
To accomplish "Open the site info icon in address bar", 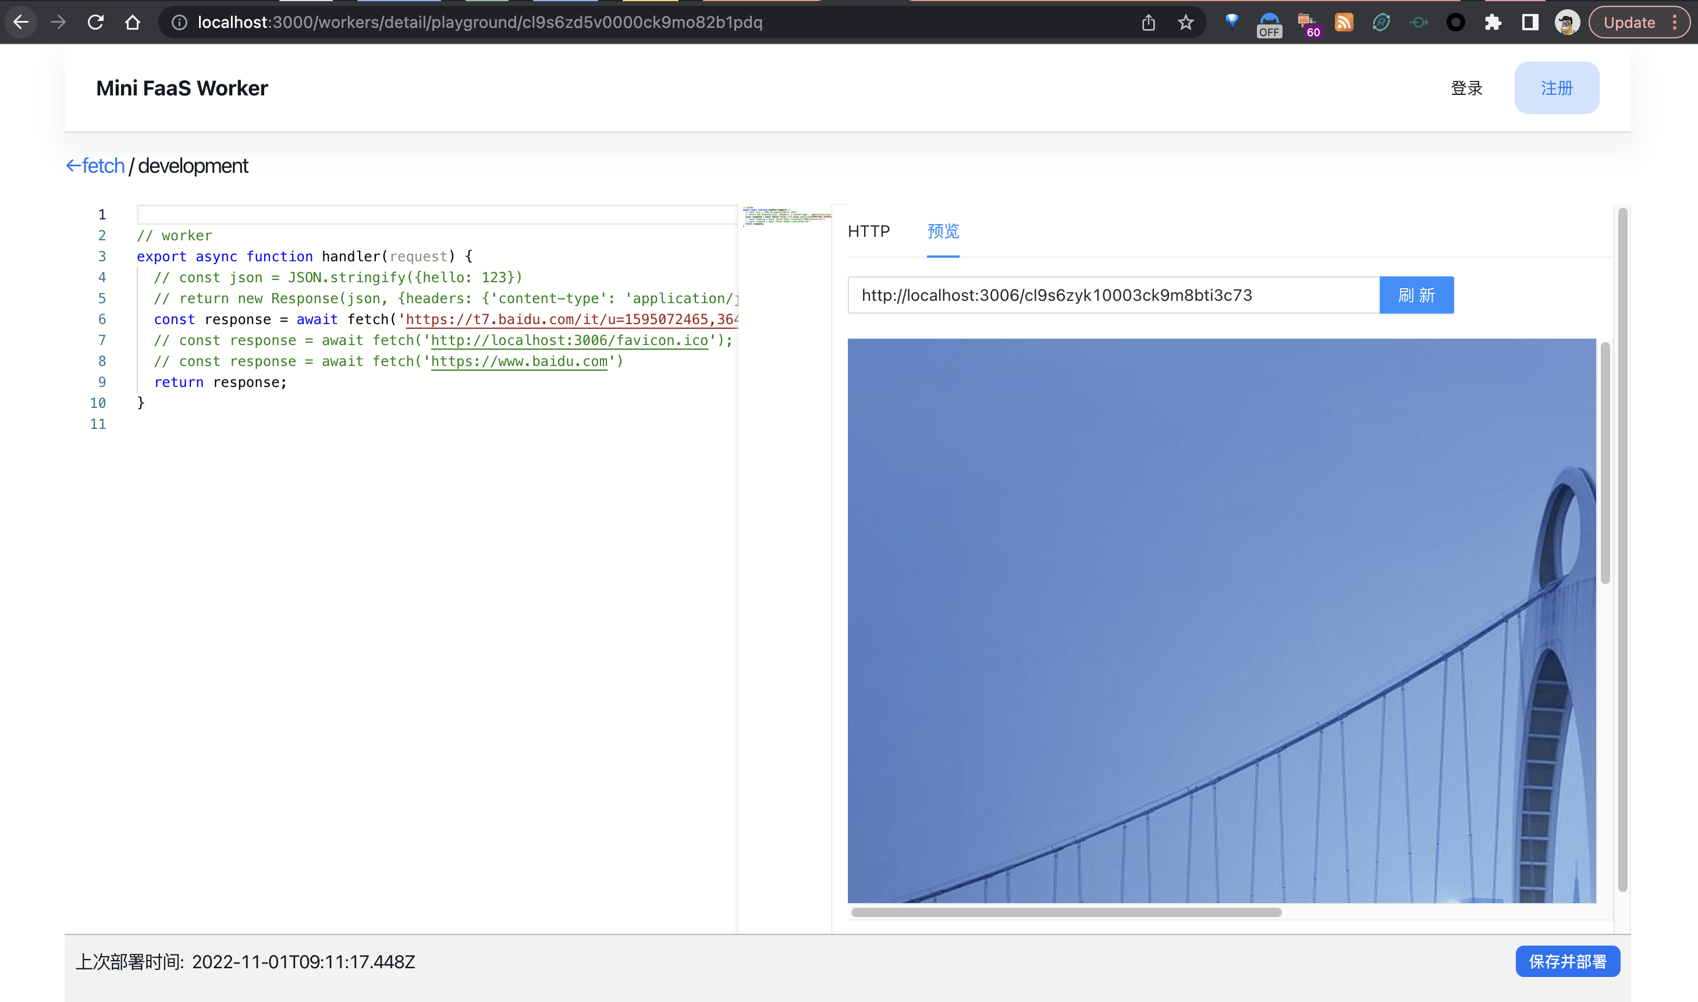I will tap(179, 22).
